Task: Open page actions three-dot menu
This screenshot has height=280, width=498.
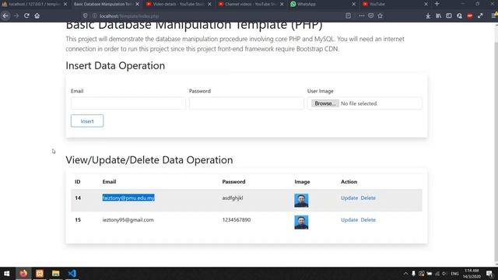Action: coord(361,16)
